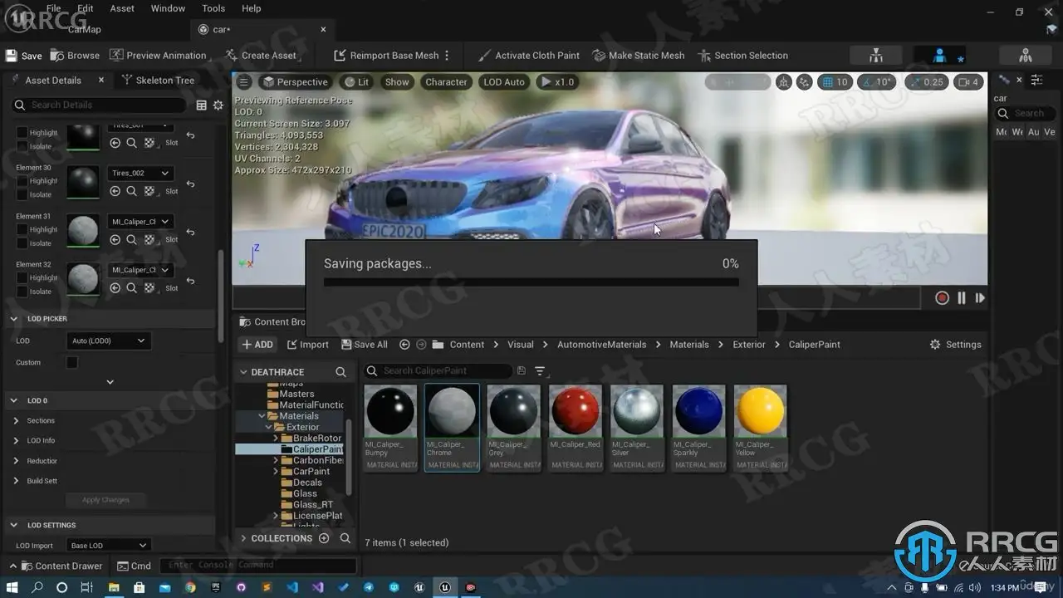Open the LOD Auto (LOD0) dropdown
This screenshot has width=1063, height=598.
108,341
